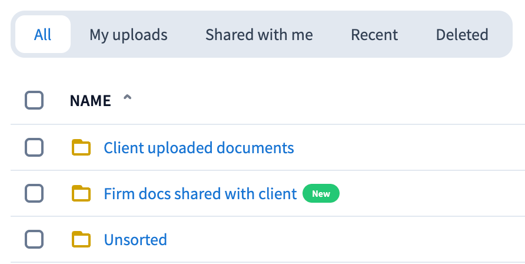The width and height of the screenshot is (525, 264).
Task: Open the Firm docs shared with client link
Action: click(200, 193)
